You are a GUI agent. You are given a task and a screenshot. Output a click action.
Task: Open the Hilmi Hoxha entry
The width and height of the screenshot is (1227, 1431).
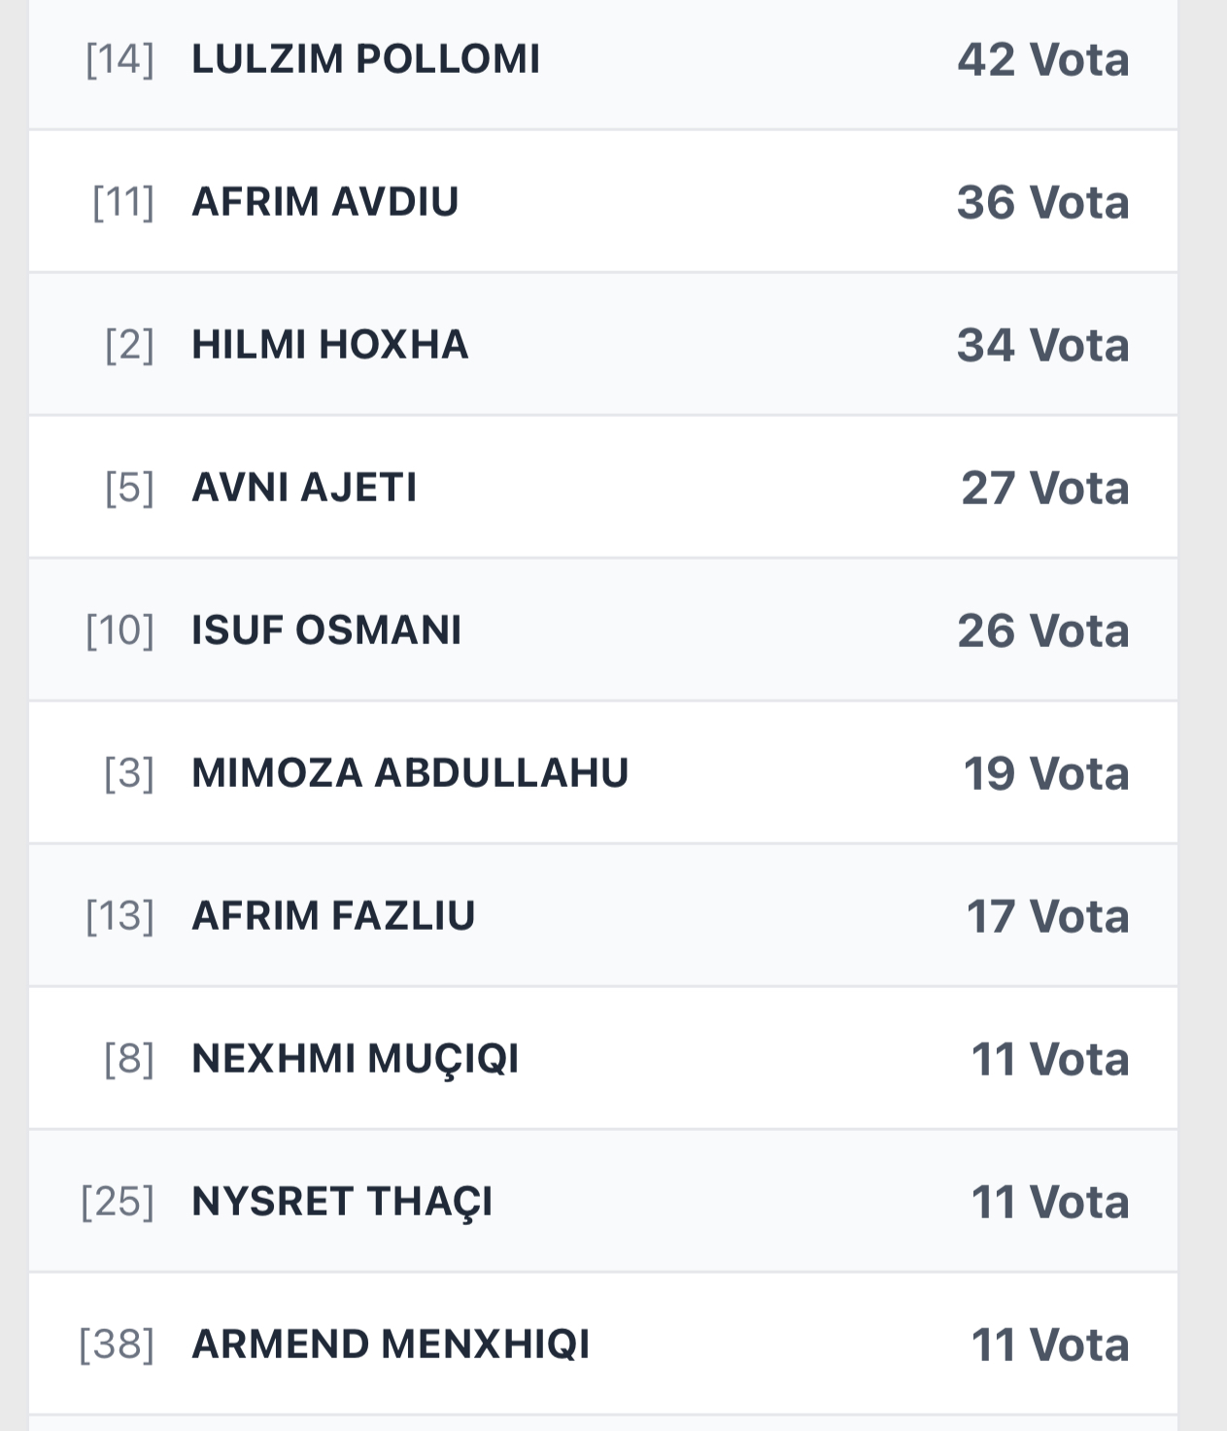click(329, 345)
